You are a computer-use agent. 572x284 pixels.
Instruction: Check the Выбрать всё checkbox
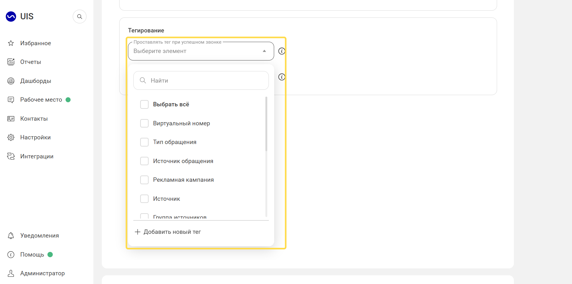(144, 104)
